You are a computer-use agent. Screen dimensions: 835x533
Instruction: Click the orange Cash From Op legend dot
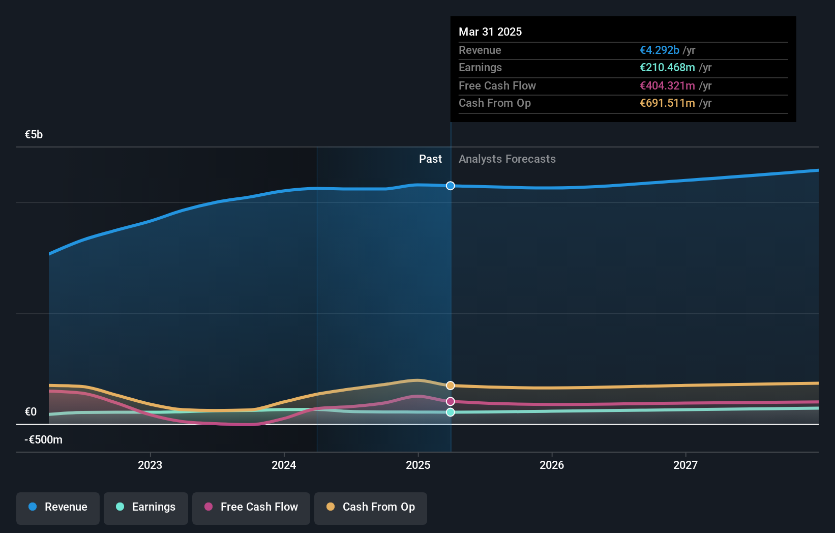pos(330,507)
